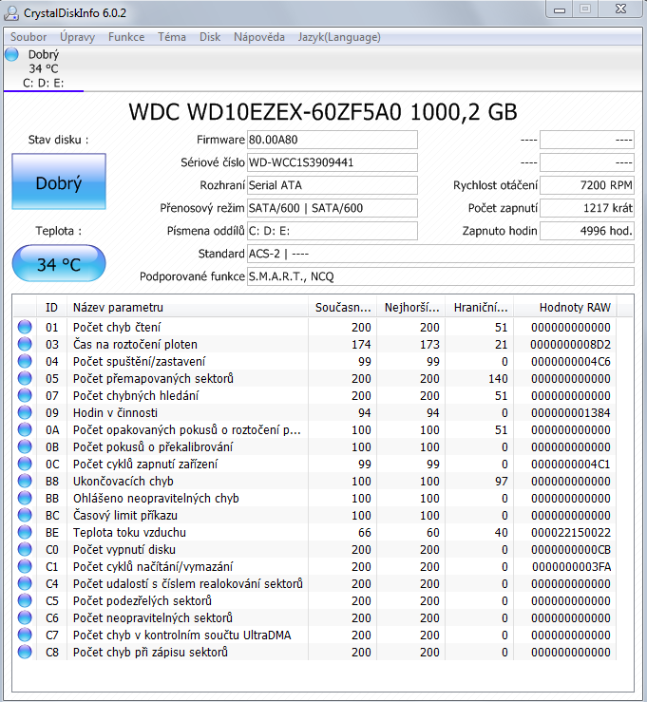647x702 pixels.
Task: Select the C: D: E: drive tab
Action: pyautogui.click(x=43, y=82)
